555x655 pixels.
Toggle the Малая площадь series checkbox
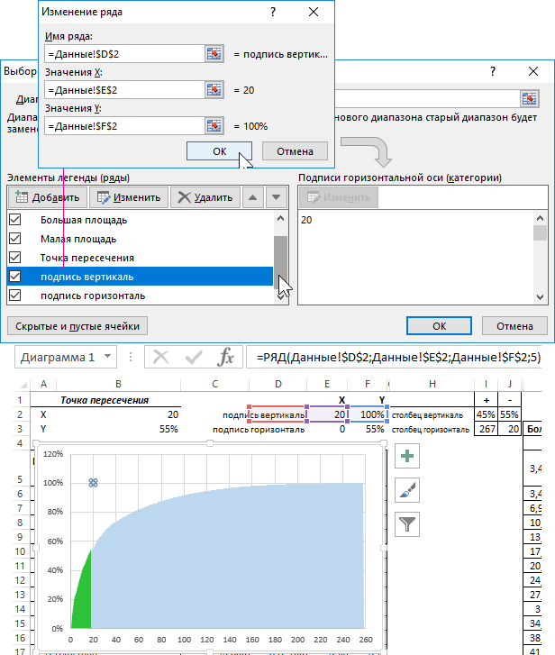tap(14, 239)
